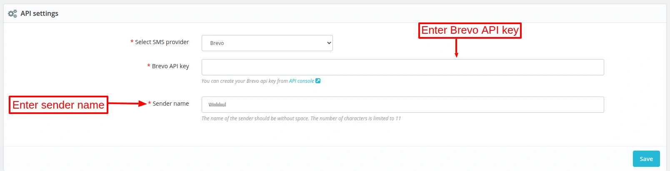Click the 'You can create your Brevo api key' hint
Viewport: 670px width, 171px height.
point(244,81)
